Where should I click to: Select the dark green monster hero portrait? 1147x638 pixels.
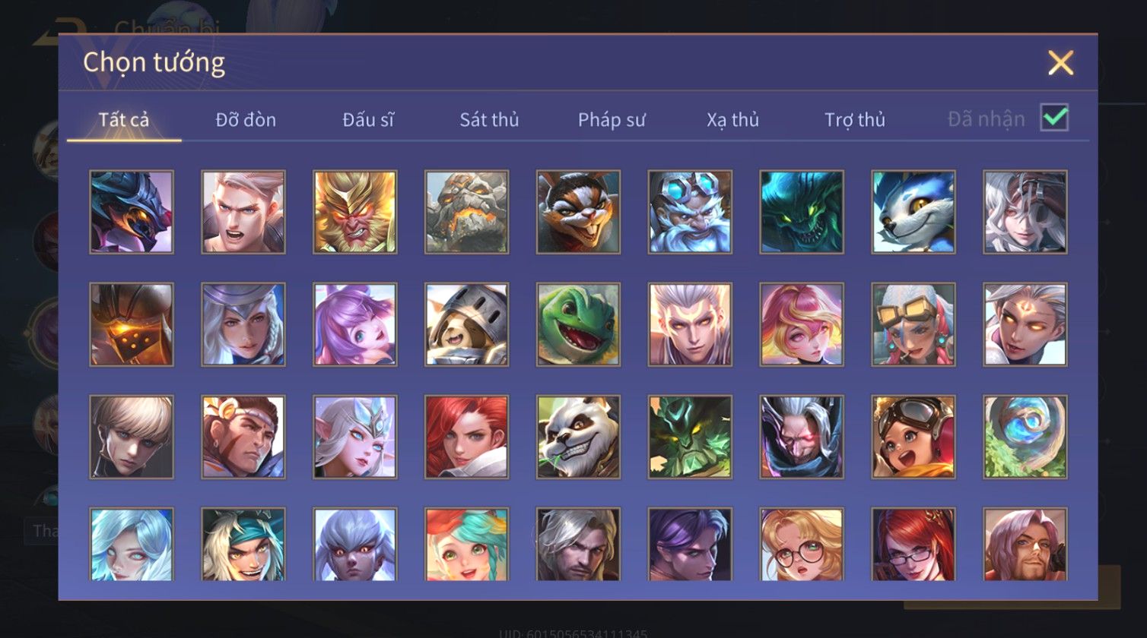point(802,212)
